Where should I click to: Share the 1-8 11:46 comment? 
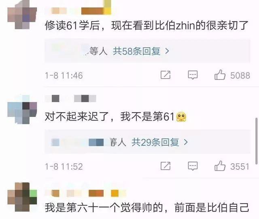pos(166,75)
